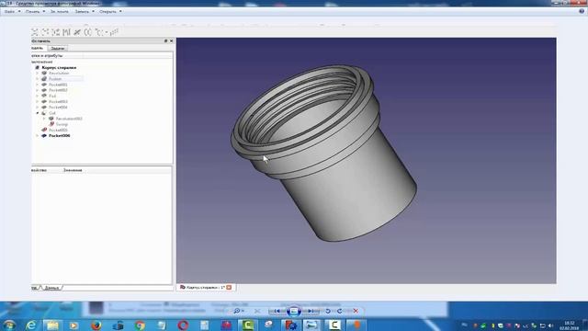Image resolution: width=588 pixels, height=331 pixels.
Task: Open the Открыть dropdown menu
Action: pyautogui.click(x=110, y=12)
